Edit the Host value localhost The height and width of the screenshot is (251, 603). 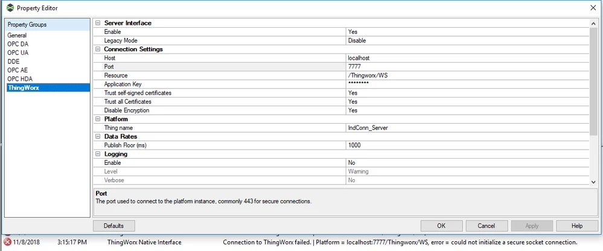(467, 58)
